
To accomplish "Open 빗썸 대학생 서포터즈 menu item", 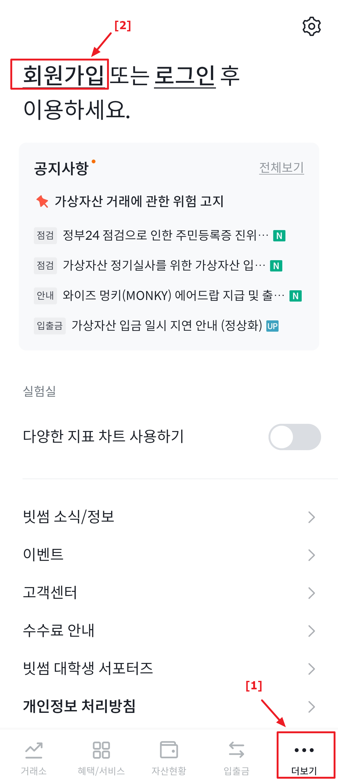I will [169, 668].
